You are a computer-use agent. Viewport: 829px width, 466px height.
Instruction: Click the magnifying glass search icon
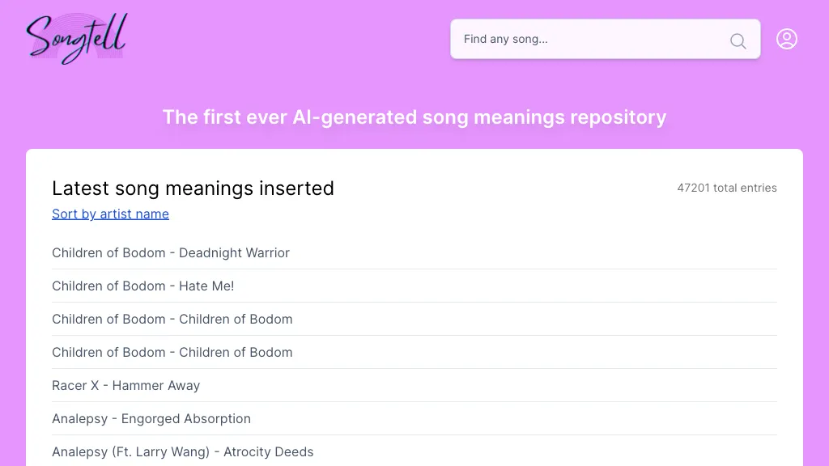click(x=738, y=40)
